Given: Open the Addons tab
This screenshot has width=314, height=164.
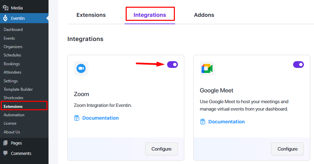Looking at the screenshot, I should [x=204, y=15].
